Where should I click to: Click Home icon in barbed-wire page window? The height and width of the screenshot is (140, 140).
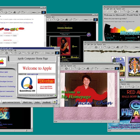tap(105, 47)
